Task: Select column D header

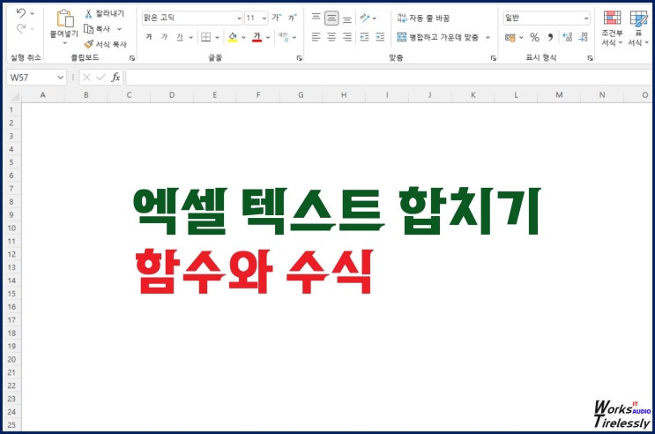Action: click(x=172, y=95)
